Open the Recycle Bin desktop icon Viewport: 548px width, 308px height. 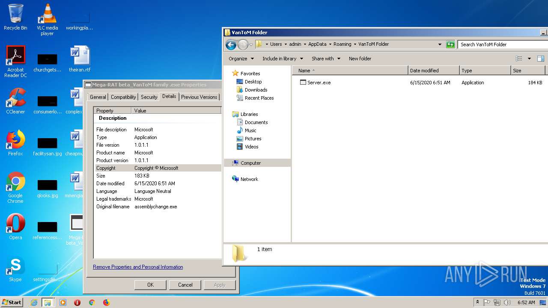15,17
